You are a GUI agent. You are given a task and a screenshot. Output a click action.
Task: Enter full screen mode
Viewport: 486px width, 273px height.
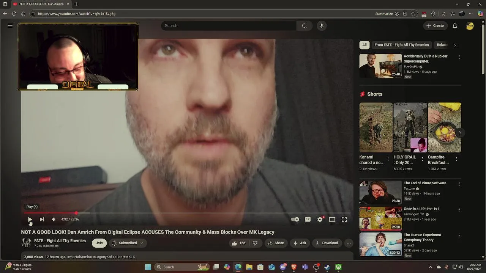click(x=344, y=219)
